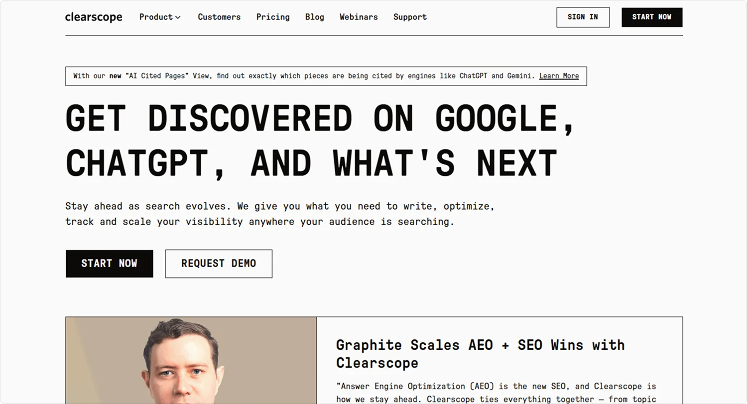The width and height of the screenshot is (747, 404).
Task: Click the Sign In button
Action: pyautogui.click(x=583, y=17)
